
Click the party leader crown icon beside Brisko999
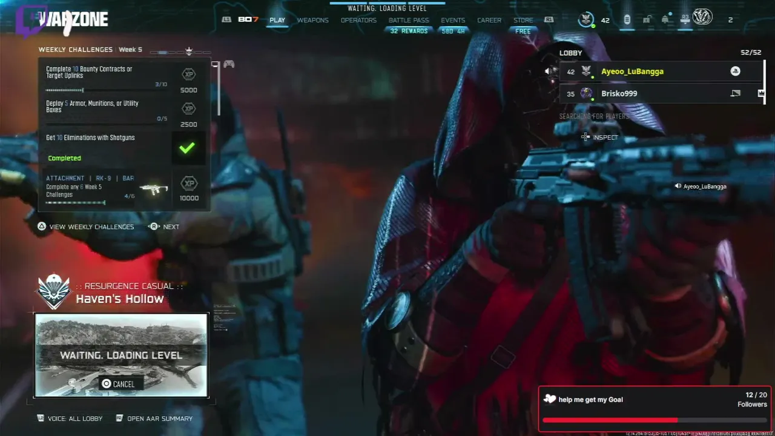click(761, 93)
